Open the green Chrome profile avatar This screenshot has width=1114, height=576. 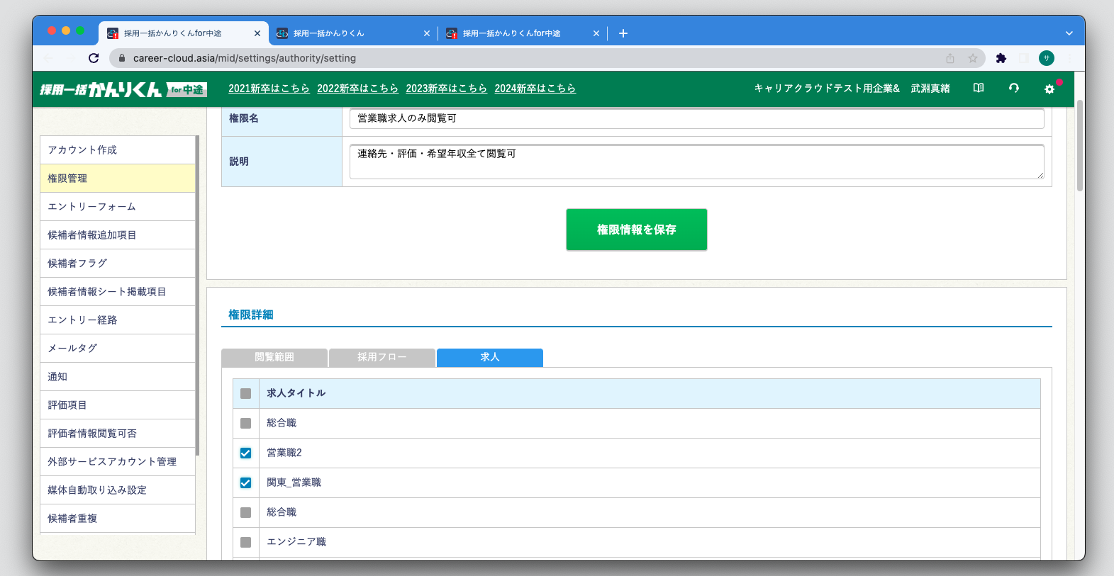[x=1047, y=58]
